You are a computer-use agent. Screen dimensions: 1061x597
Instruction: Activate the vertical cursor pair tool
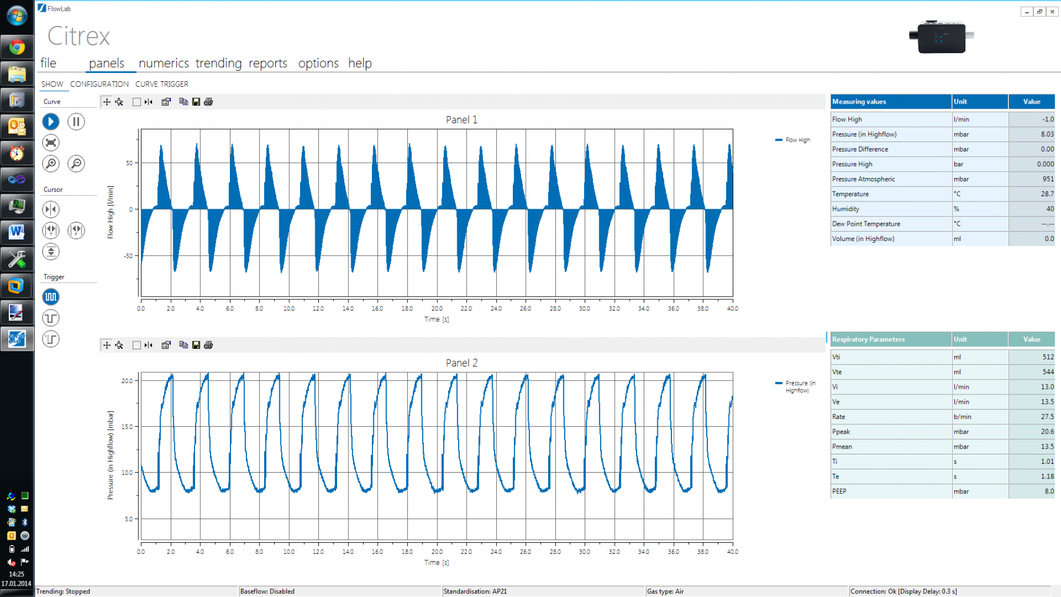pyautogui.click(x=51, y=230)
